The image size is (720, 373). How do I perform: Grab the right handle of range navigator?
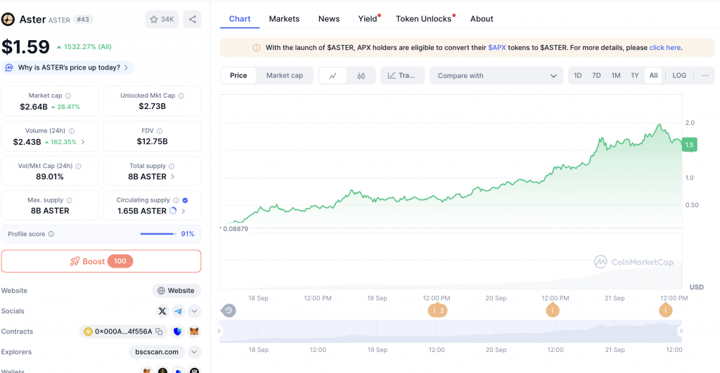(x=681, y=331)
